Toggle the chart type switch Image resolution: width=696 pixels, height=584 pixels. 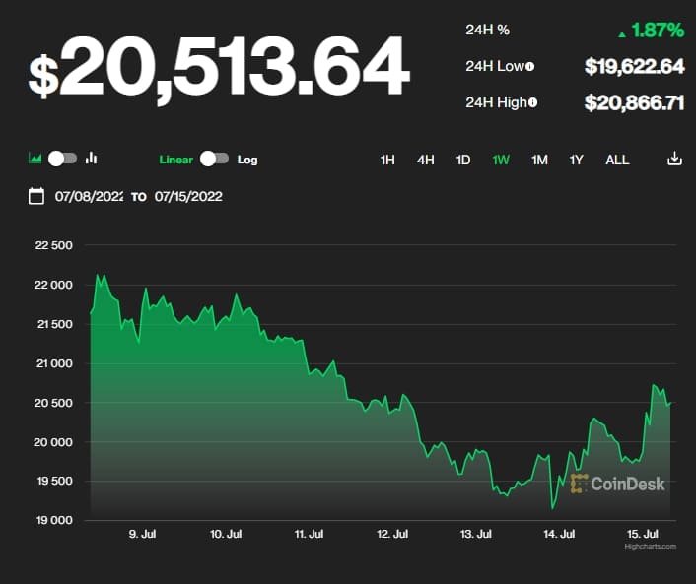pos(62,159)
